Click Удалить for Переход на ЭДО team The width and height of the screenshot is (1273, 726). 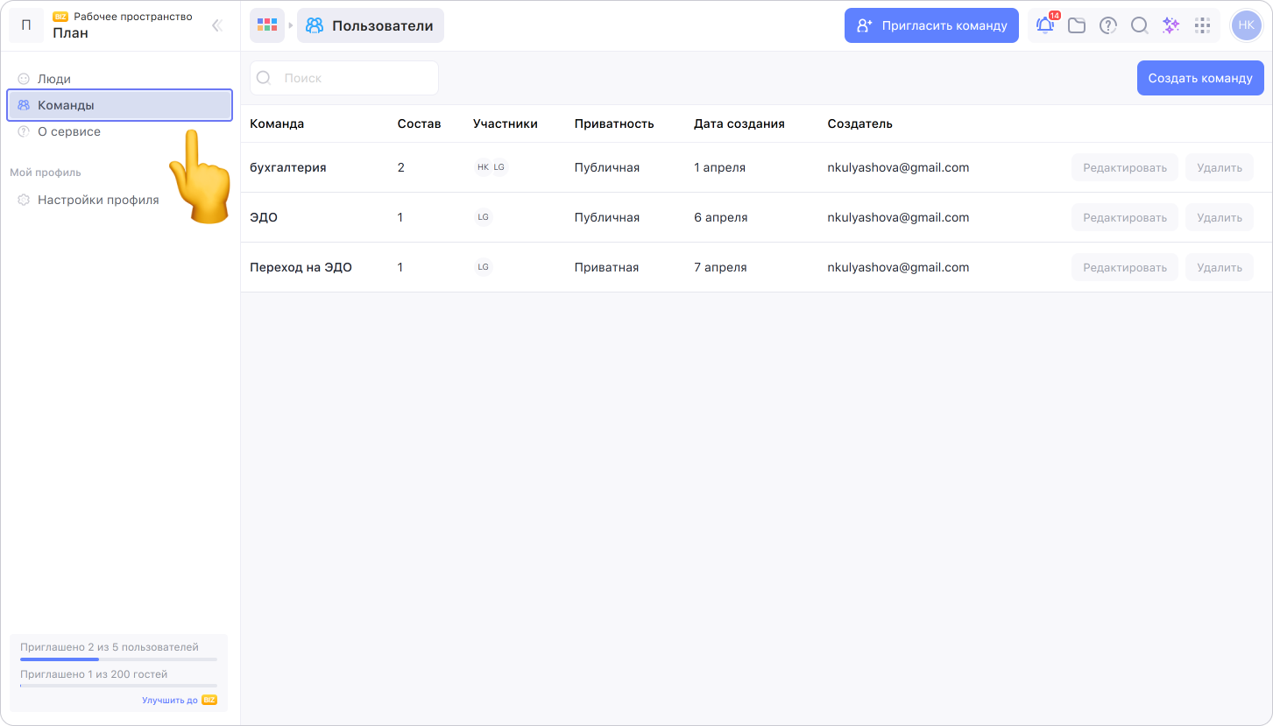click(1220, 267)
